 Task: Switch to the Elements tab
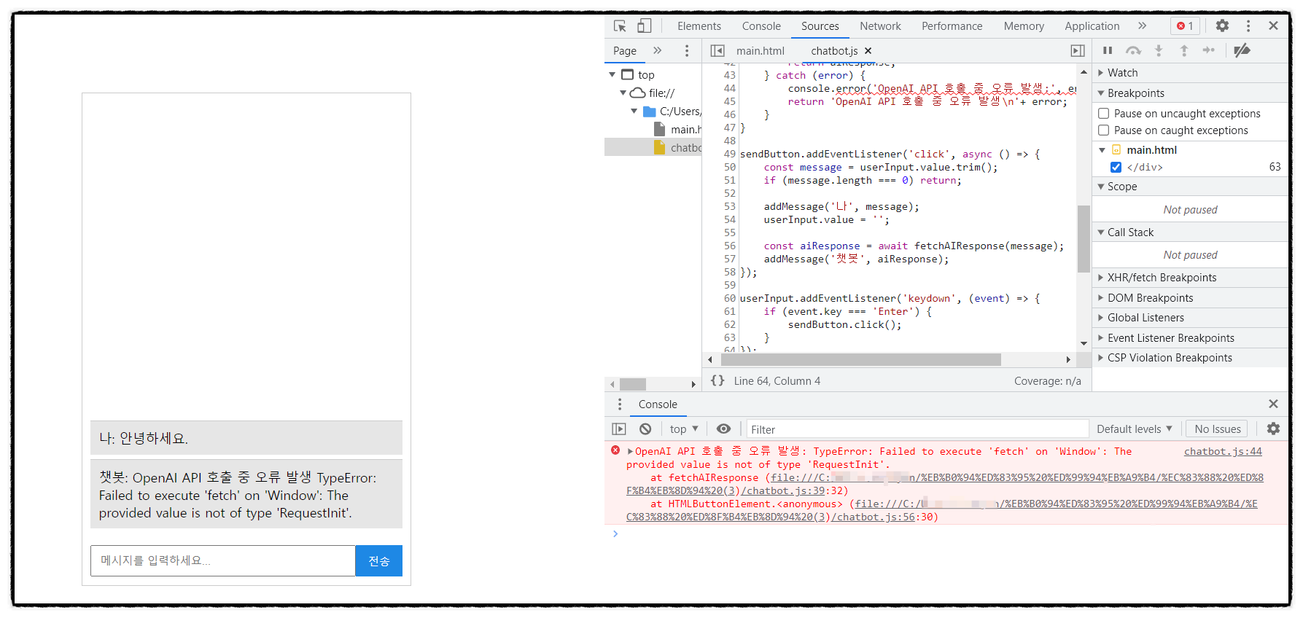click(x=699, y=26)
